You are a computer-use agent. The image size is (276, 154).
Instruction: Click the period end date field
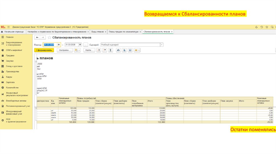click(72, 45)
